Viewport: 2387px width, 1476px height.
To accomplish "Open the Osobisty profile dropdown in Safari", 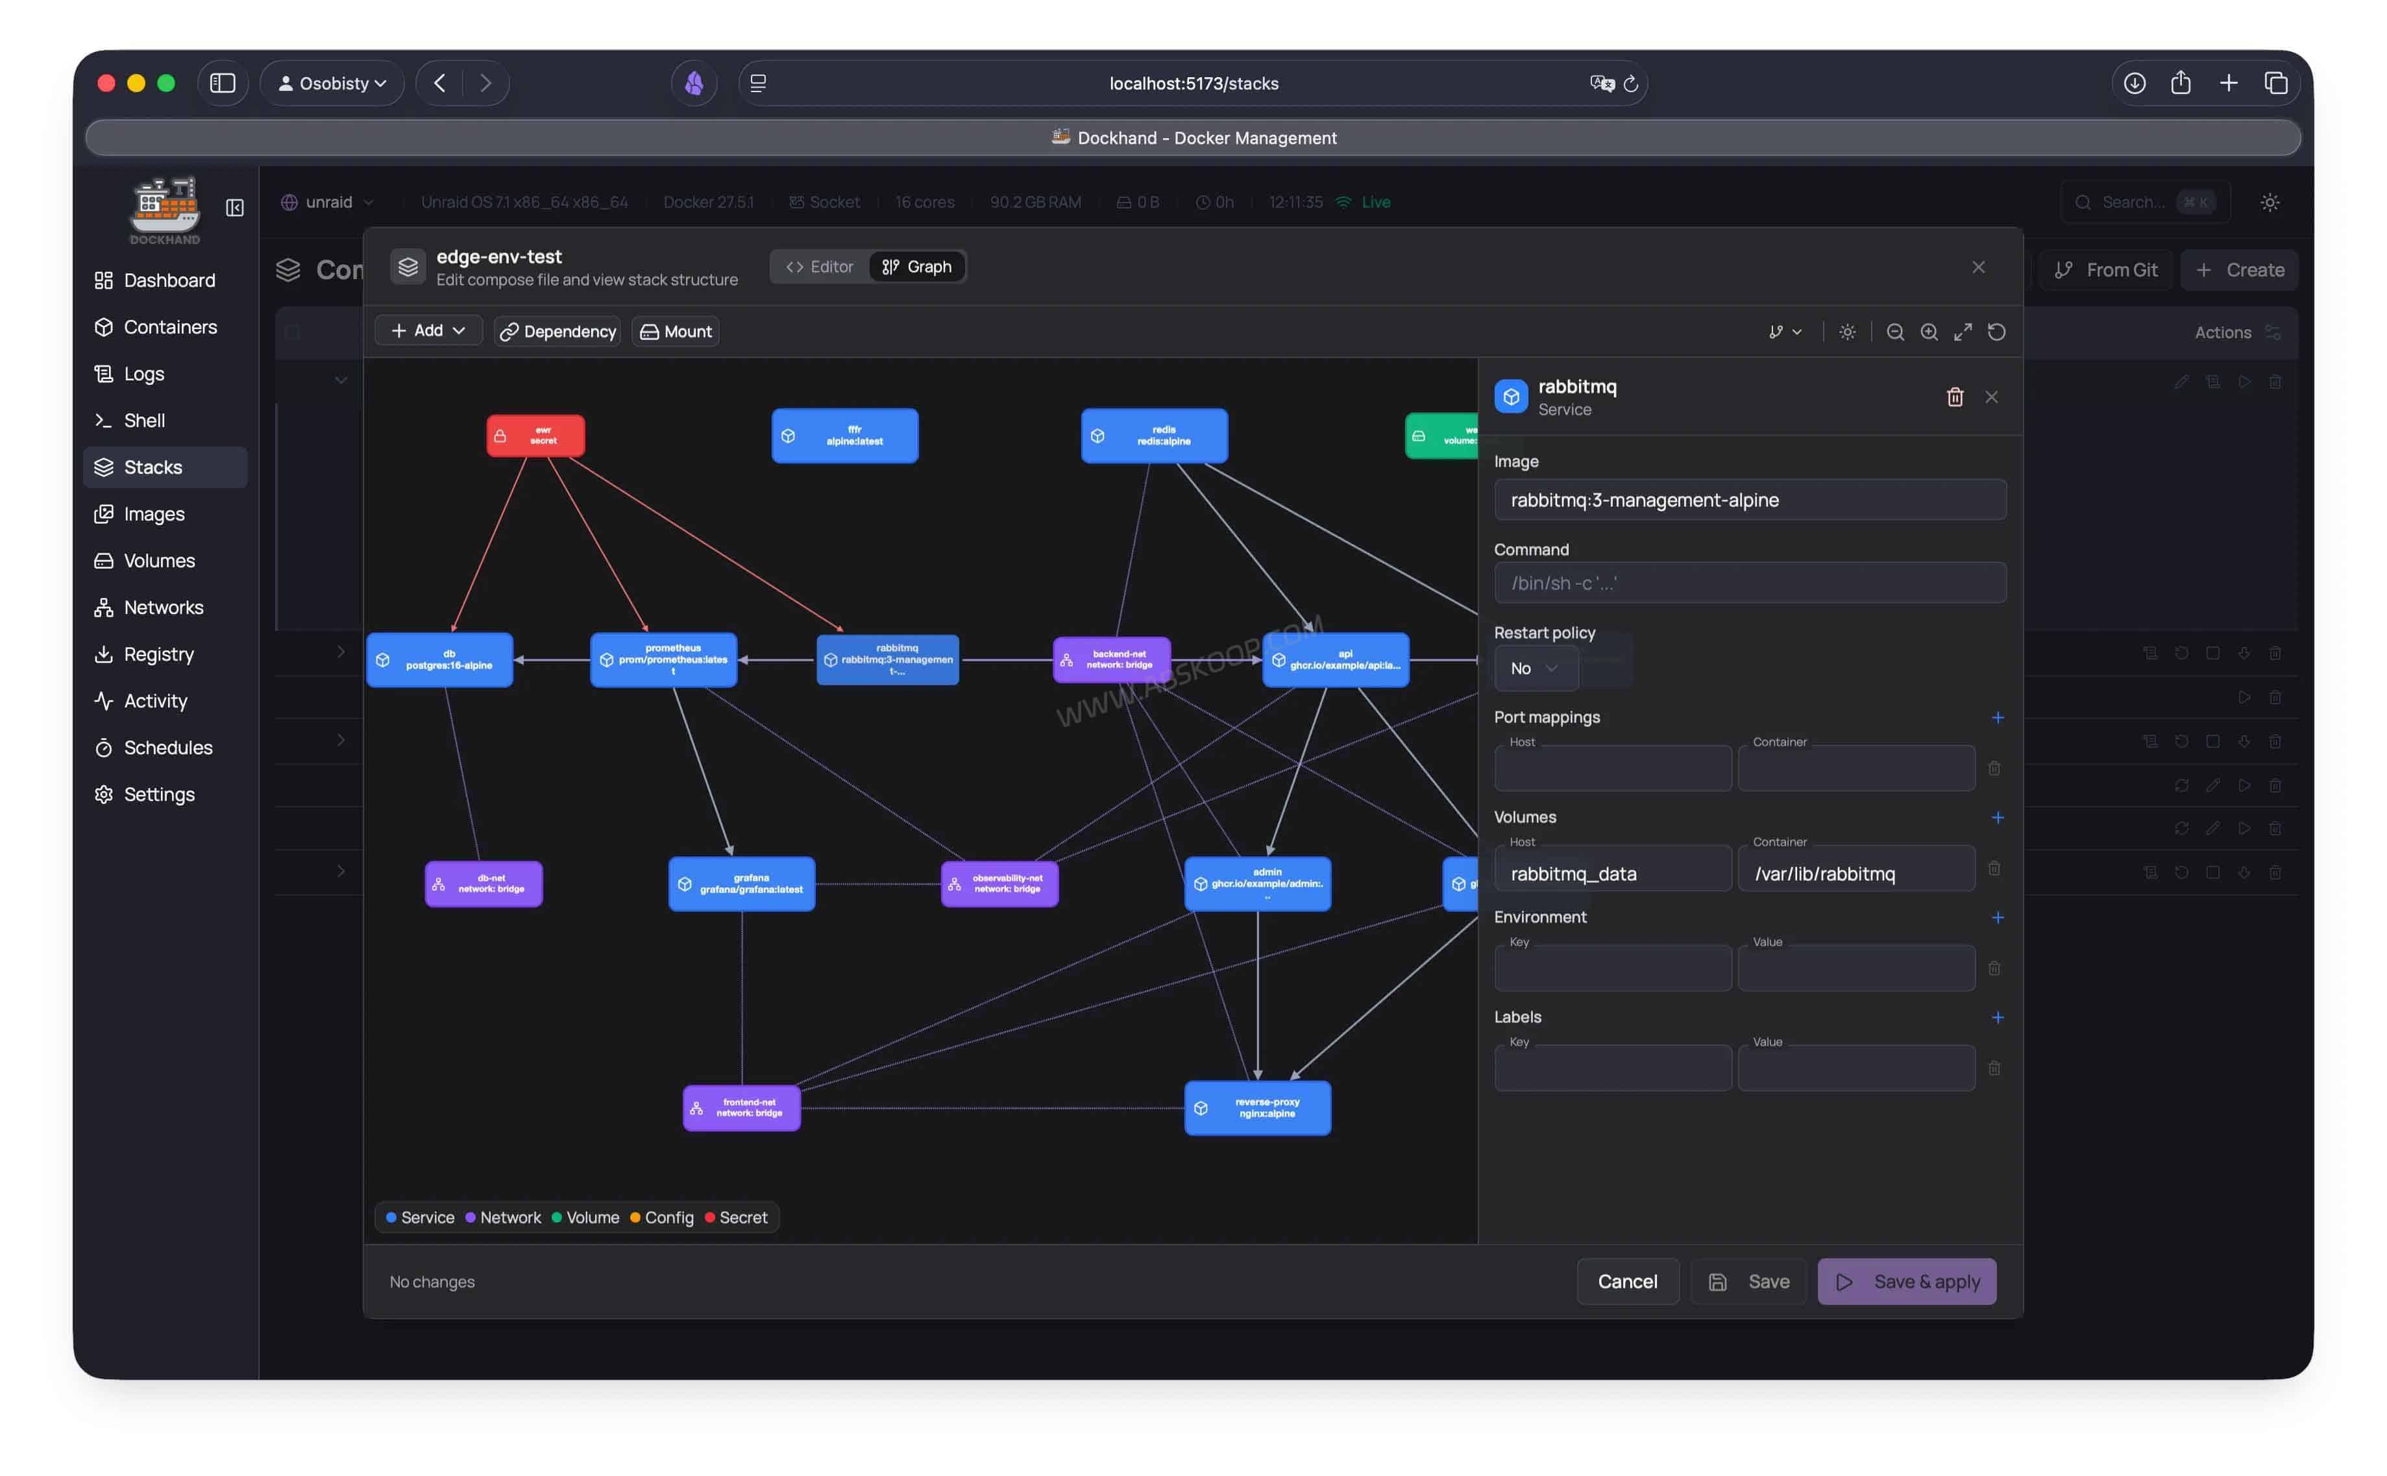I will [333, 83].
